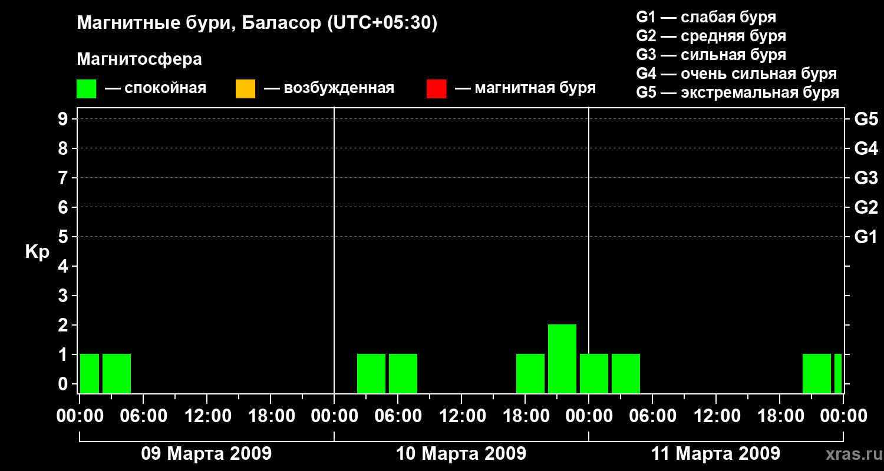Click the 'Kp' axis title
The image size is (884, 471).
click(37, 253)
